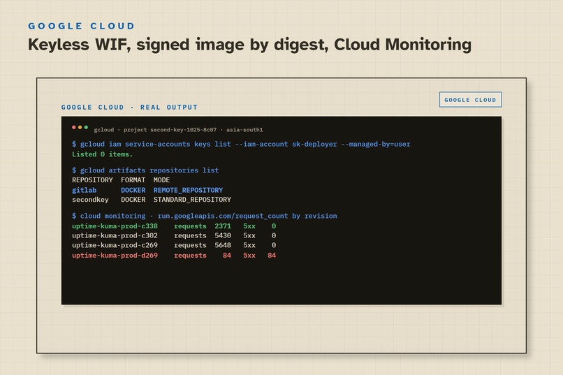
Task: Click the Keyless WIF headline
Action: click(x=249, y=45)
